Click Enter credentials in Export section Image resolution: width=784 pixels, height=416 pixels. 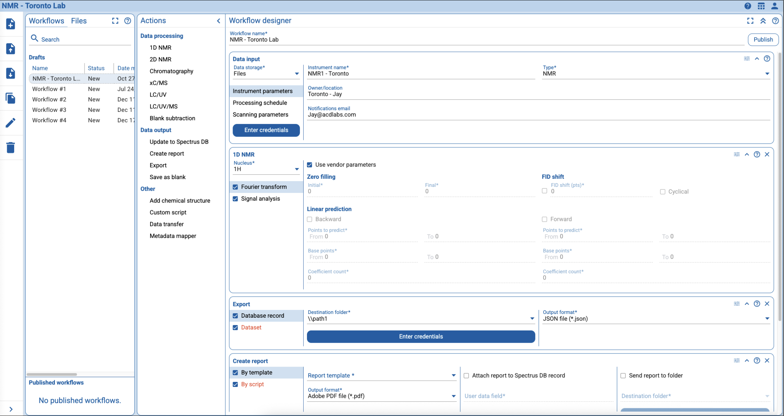coord(420,337)
